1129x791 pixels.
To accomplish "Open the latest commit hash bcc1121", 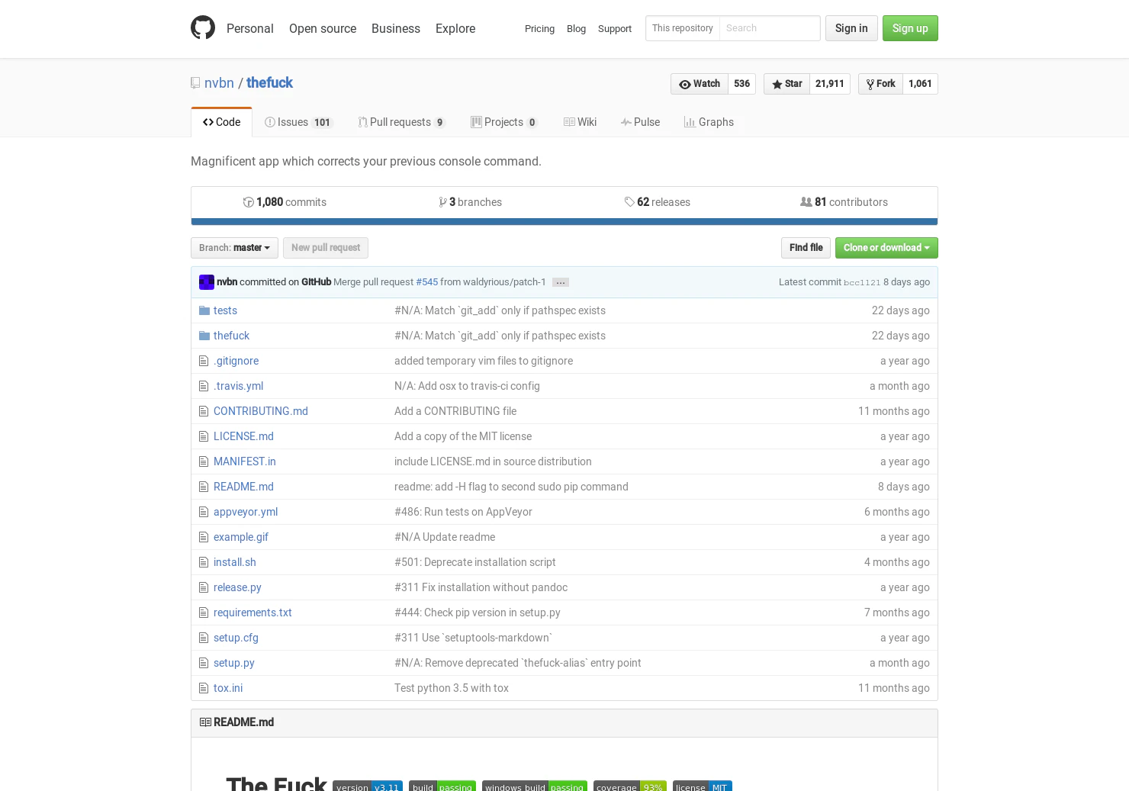I will pos(862,282).
